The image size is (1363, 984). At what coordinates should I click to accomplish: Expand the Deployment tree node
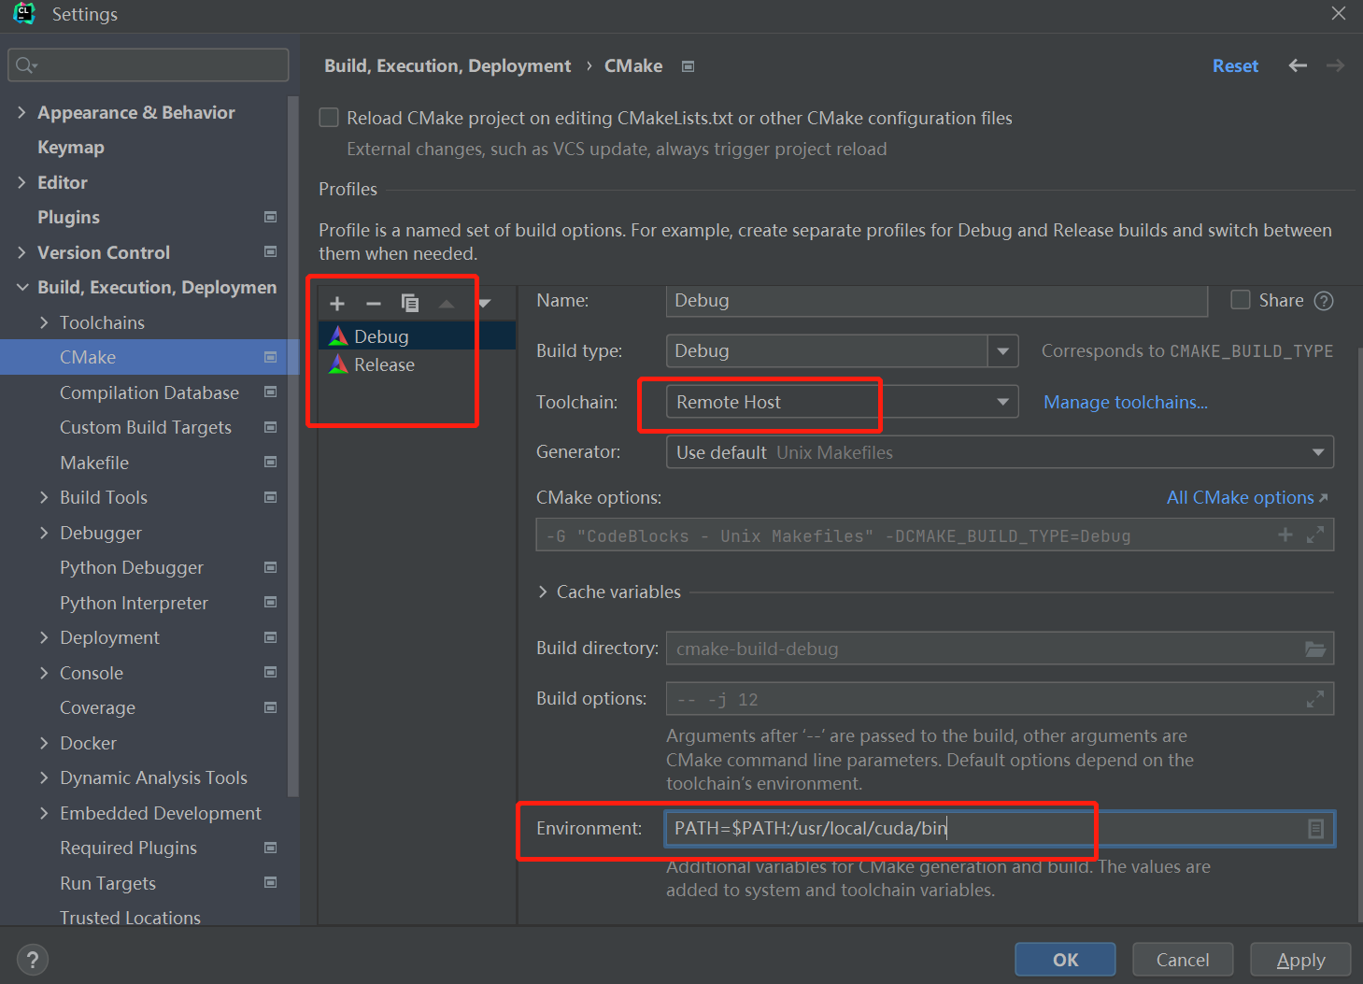[44, 637]
